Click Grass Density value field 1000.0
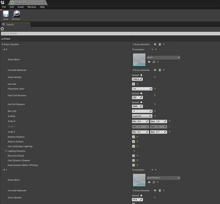 (137, 79)
